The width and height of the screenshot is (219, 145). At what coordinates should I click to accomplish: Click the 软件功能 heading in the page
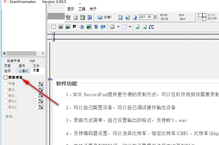click(67, 84)
